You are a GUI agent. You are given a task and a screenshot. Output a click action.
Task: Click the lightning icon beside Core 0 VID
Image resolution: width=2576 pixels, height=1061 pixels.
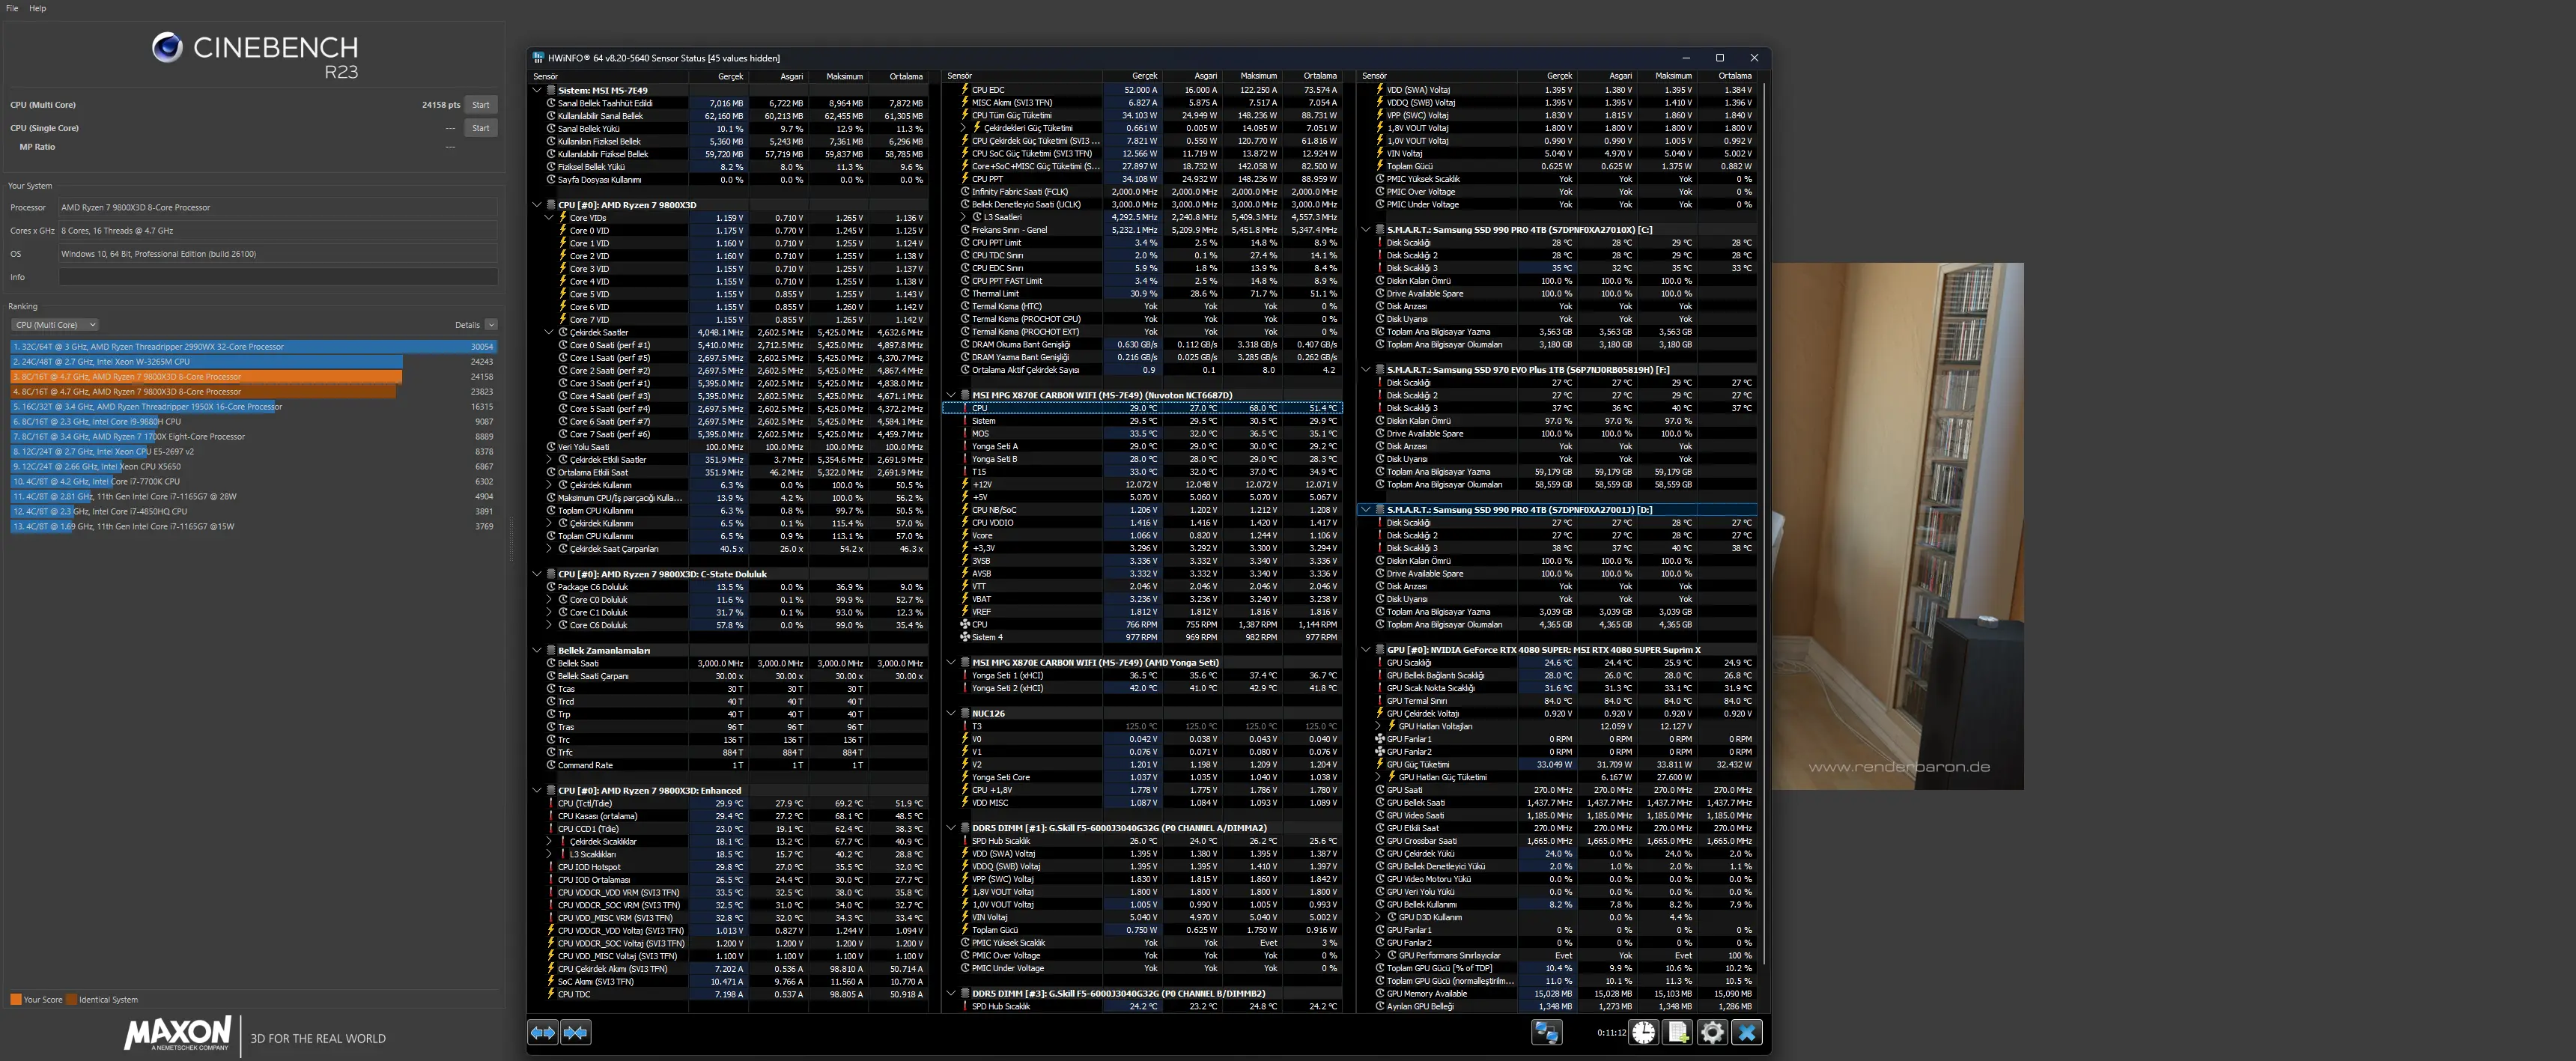pyautogui.click(x=563, y=230)
